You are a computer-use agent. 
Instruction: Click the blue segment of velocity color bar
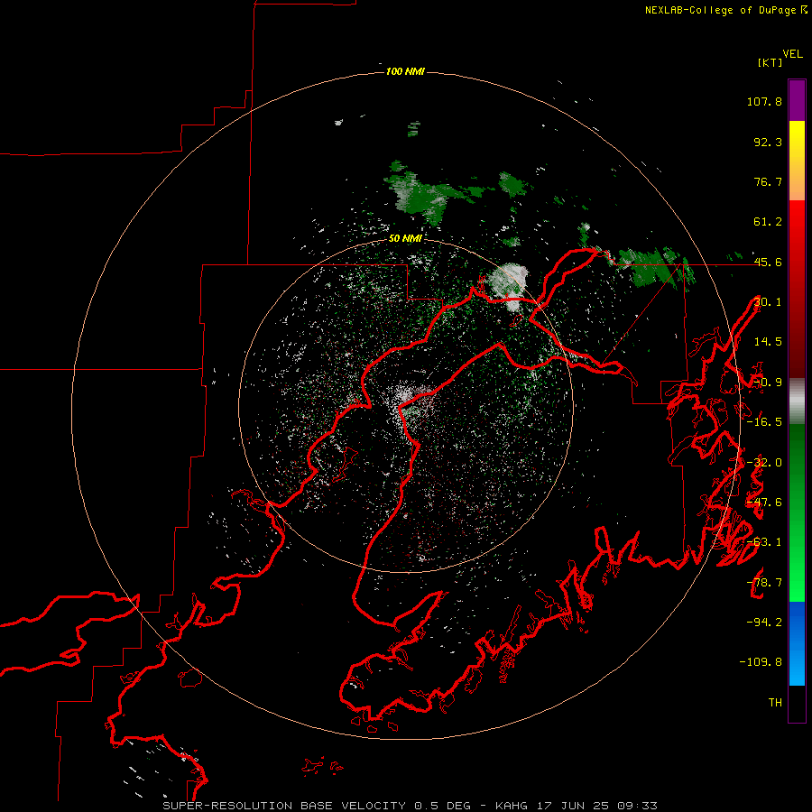pyautogui.click(x=797, y=643)
